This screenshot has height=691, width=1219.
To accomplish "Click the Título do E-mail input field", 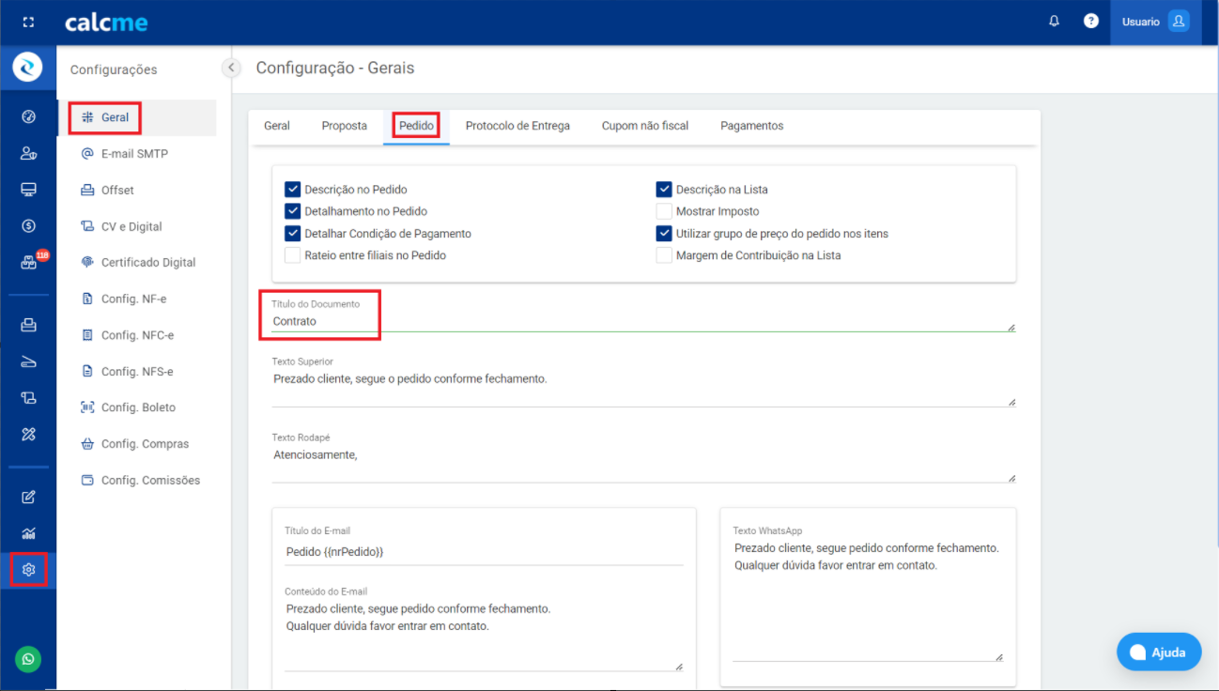I will [483, 552].
